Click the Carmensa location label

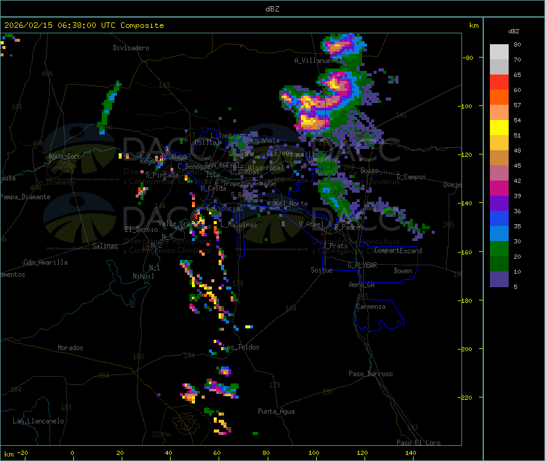point(371,307)
